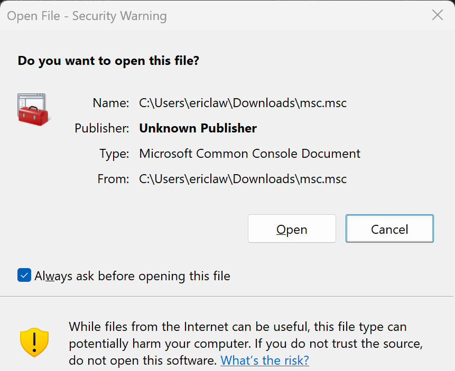The width and height of the screenshot is (455, 371).
Task: Click the From: field label
Action: click(113, 179)
